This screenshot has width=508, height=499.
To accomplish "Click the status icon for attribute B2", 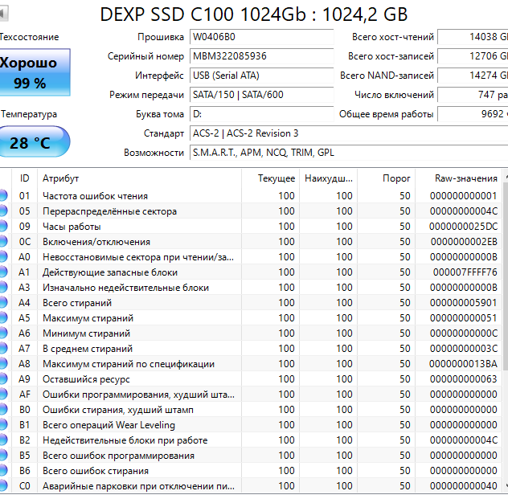I will click(x=3, y=440).
